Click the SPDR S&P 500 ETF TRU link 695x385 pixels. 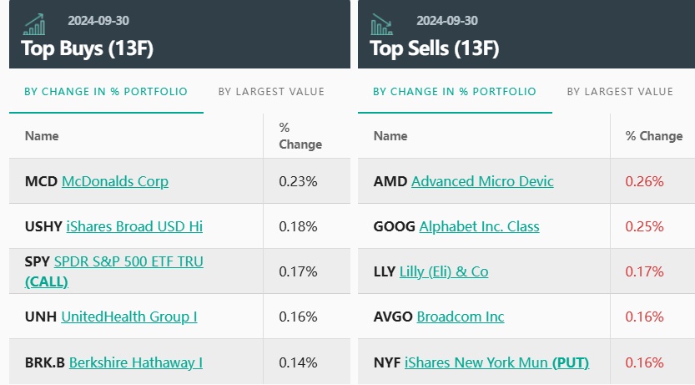click(x=128, y=262)
